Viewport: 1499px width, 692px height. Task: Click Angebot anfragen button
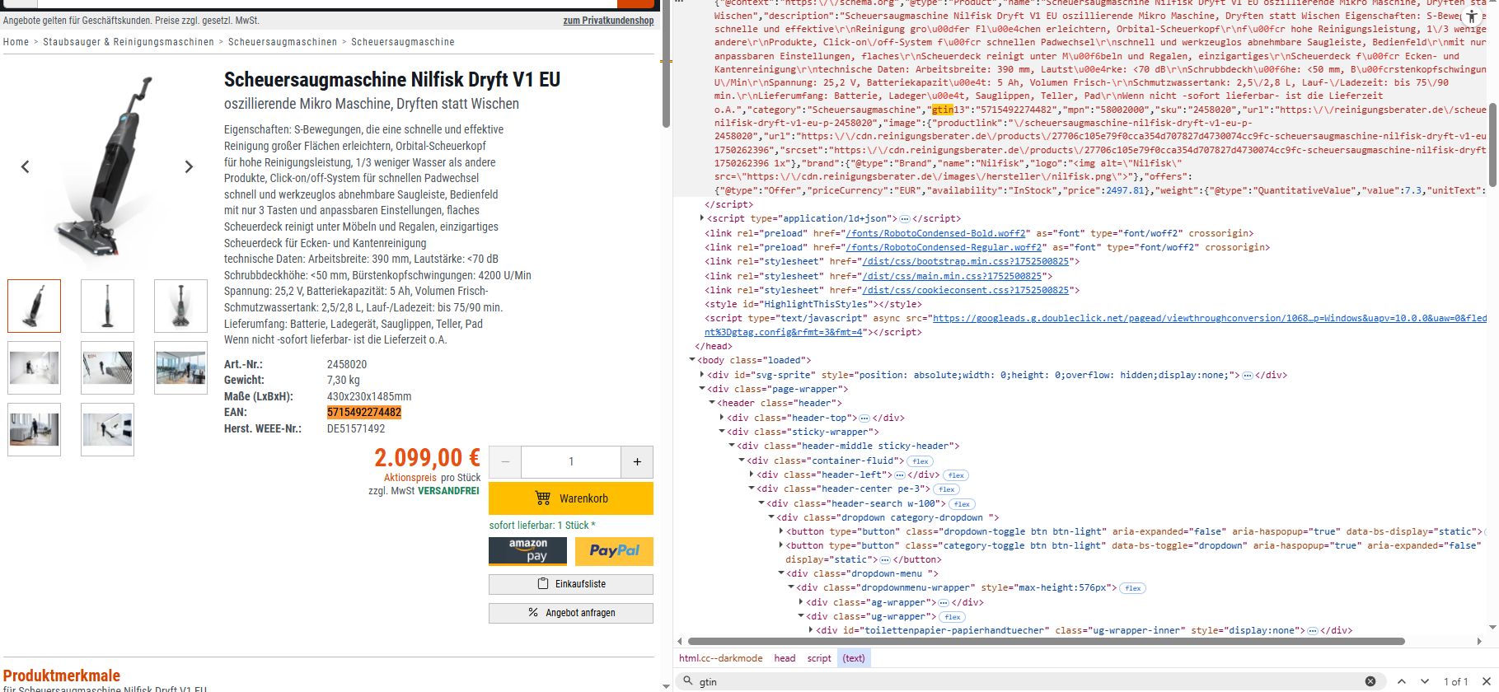click(571, 613)
